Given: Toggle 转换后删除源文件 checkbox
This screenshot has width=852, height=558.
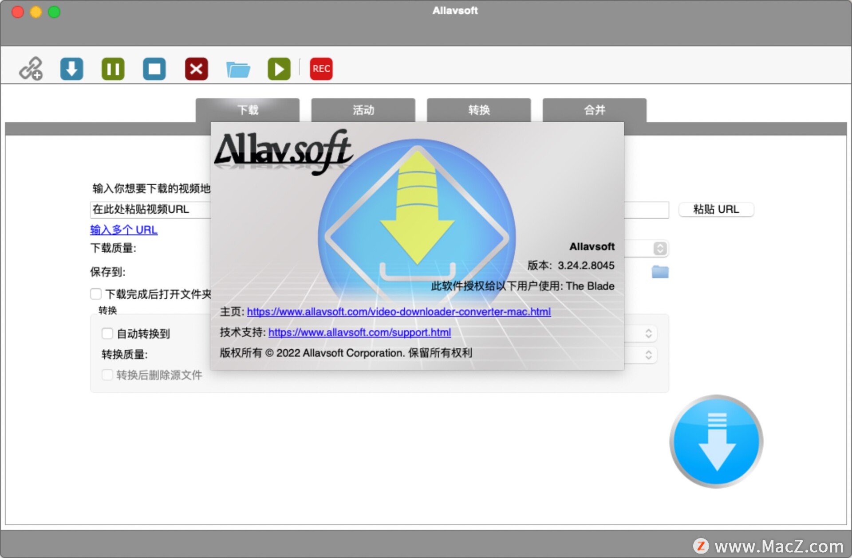Looking at the screenshot, I should pyautogui.click(x=107, y=375).
